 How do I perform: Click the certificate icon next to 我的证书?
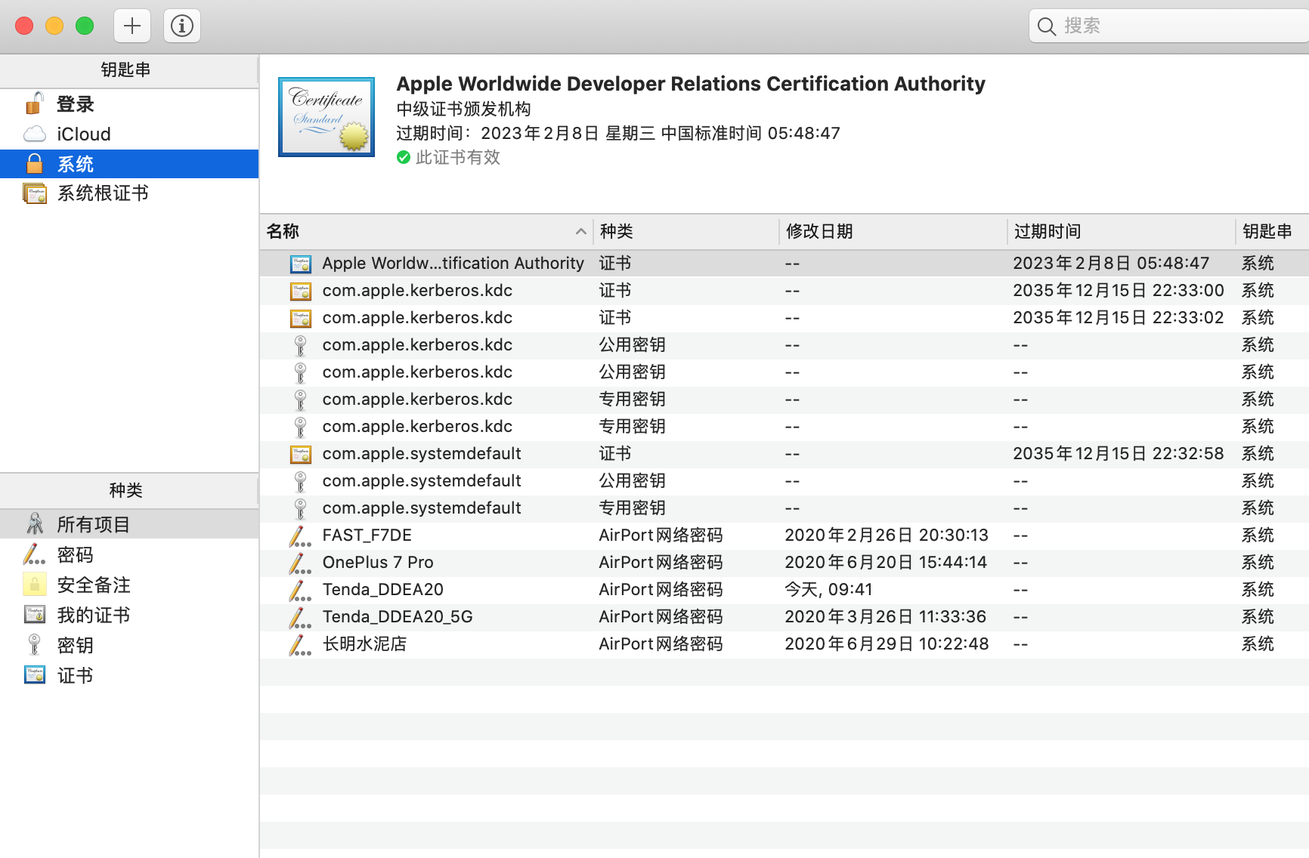(35, 615)
